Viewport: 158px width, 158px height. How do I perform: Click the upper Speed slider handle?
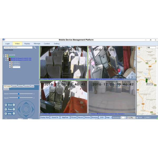pyautogui.click(x=18, y=93)
